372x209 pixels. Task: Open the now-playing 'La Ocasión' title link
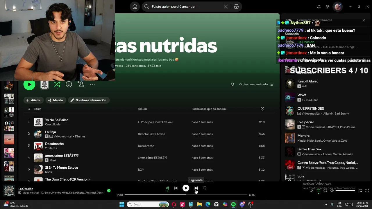[26, 189]
